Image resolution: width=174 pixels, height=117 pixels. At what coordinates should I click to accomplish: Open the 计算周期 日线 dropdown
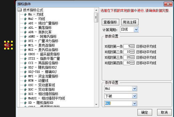coord(136,29)
